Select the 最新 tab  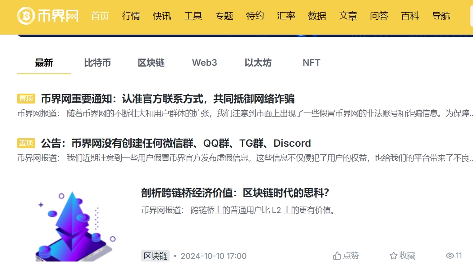tap(43, 63)
